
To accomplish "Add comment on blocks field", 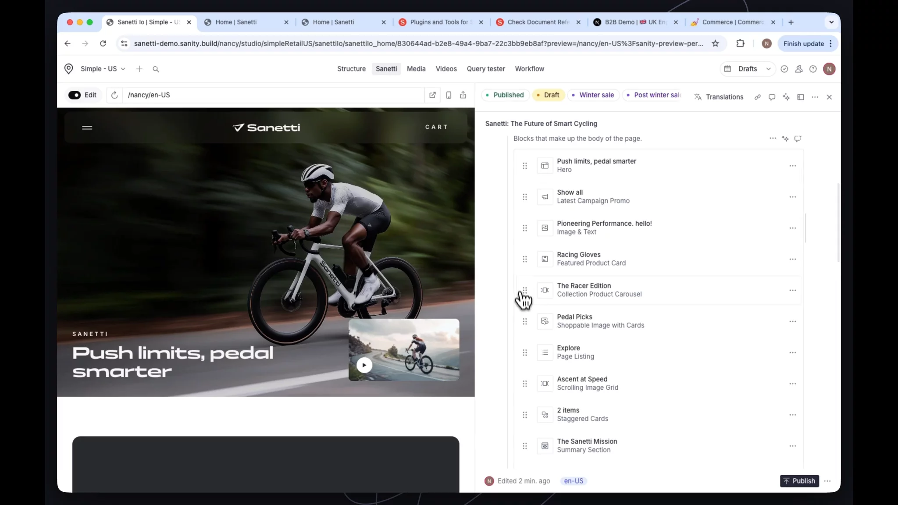I will (798, 139).
